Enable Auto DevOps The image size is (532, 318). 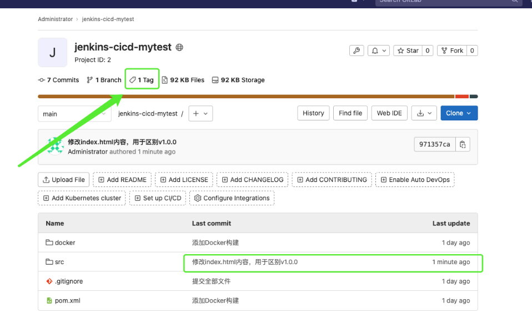click(415, 180)
